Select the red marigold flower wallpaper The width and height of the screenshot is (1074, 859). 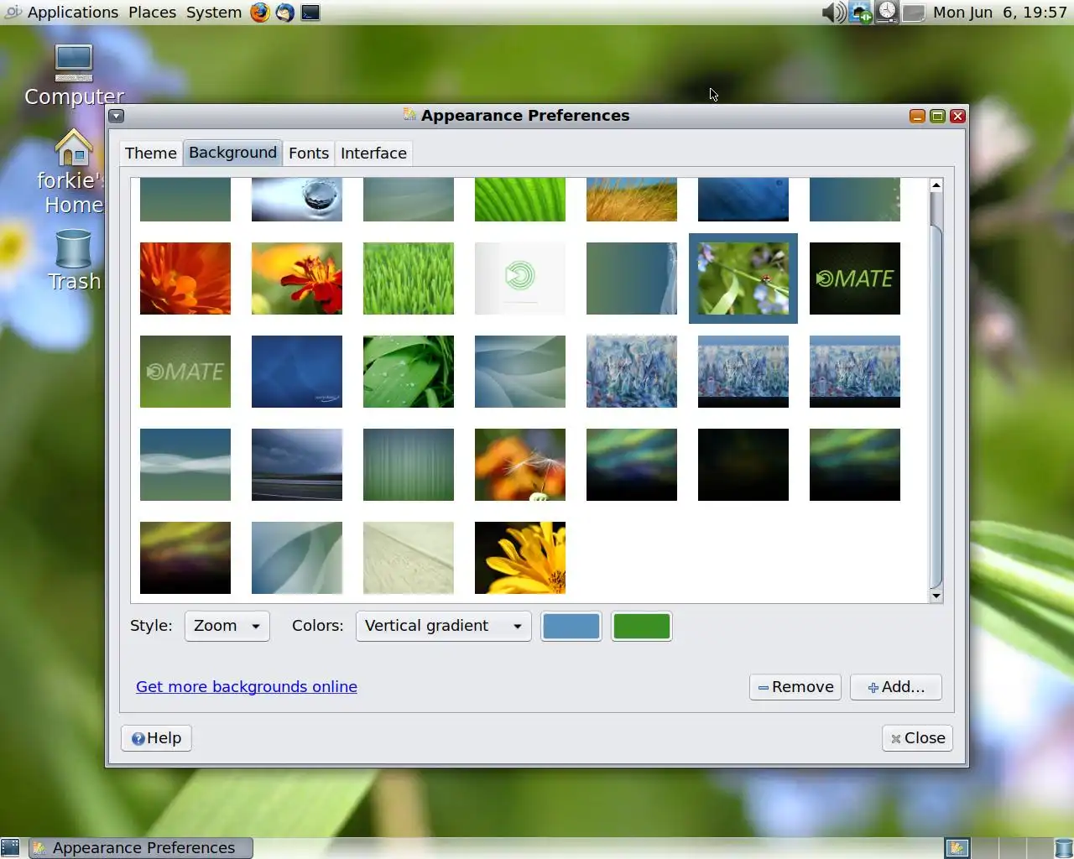tap(297, 279)
